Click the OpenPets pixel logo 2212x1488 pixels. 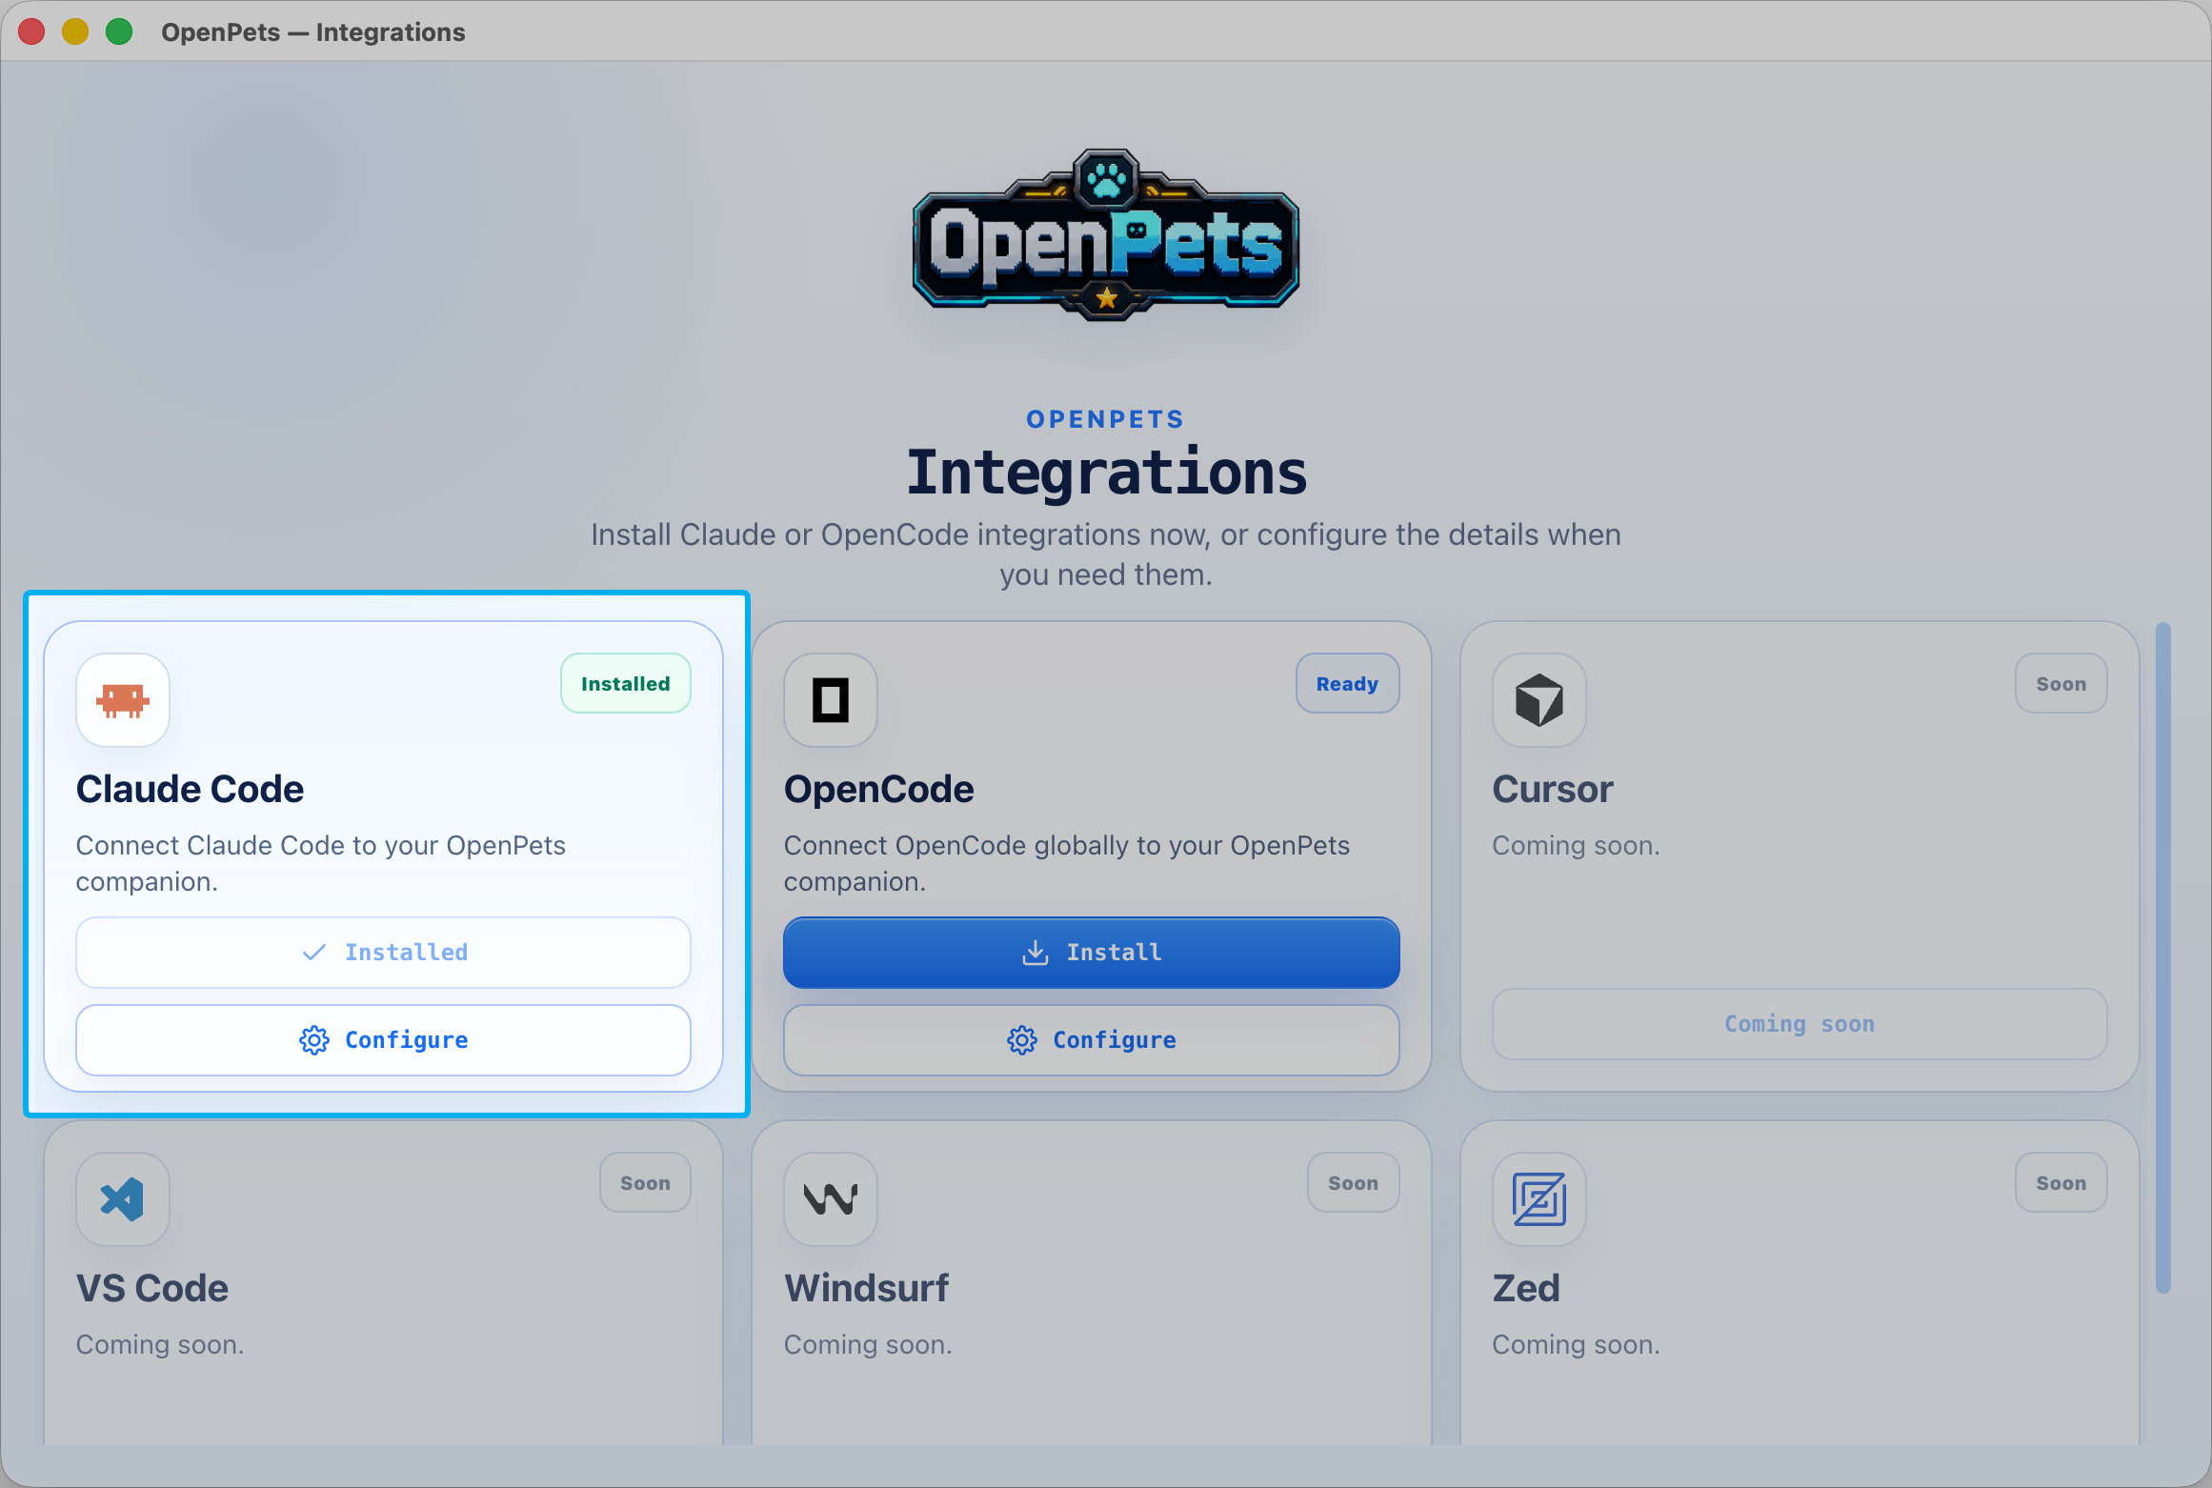tap(1106, 235)
